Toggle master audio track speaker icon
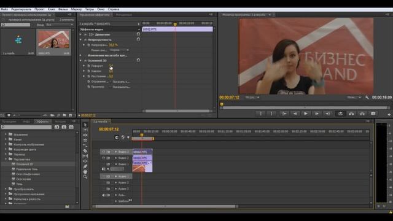The image size is (393, 221). [x=104, y=195]
